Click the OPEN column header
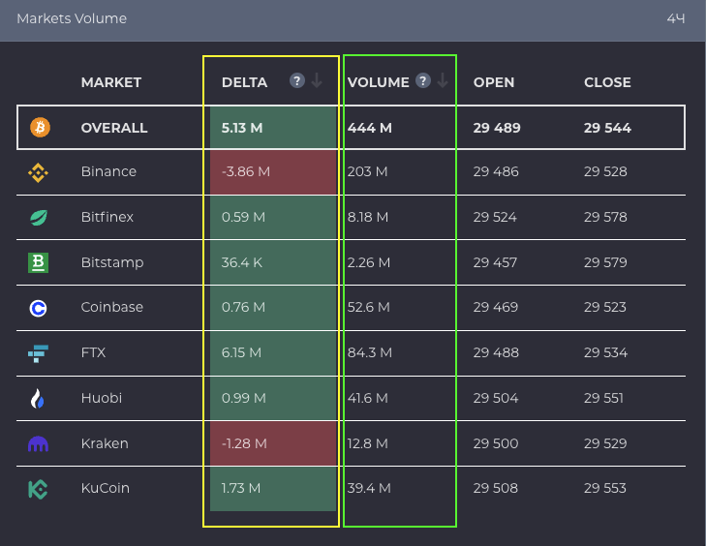This screenshot has width=706, height=546. (494, 82)
